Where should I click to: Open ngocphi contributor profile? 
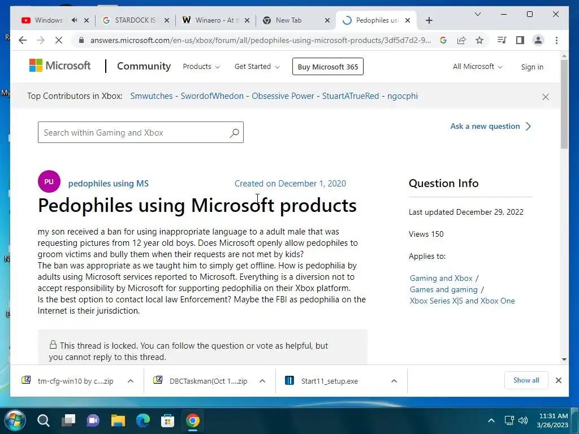pos(403,96)
